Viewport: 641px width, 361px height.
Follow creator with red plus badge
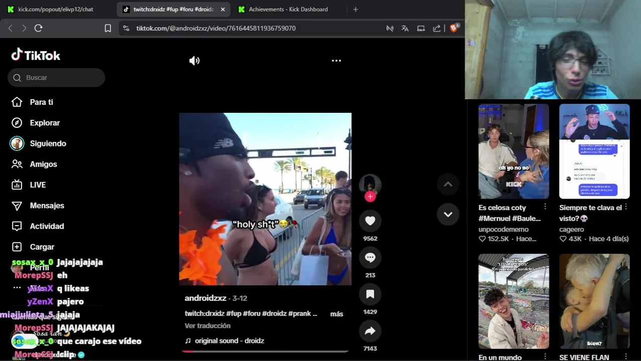370,197
